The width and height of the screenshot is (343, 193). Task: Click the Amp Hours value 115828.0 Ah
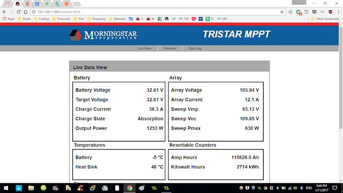click(x=245, y=157)
